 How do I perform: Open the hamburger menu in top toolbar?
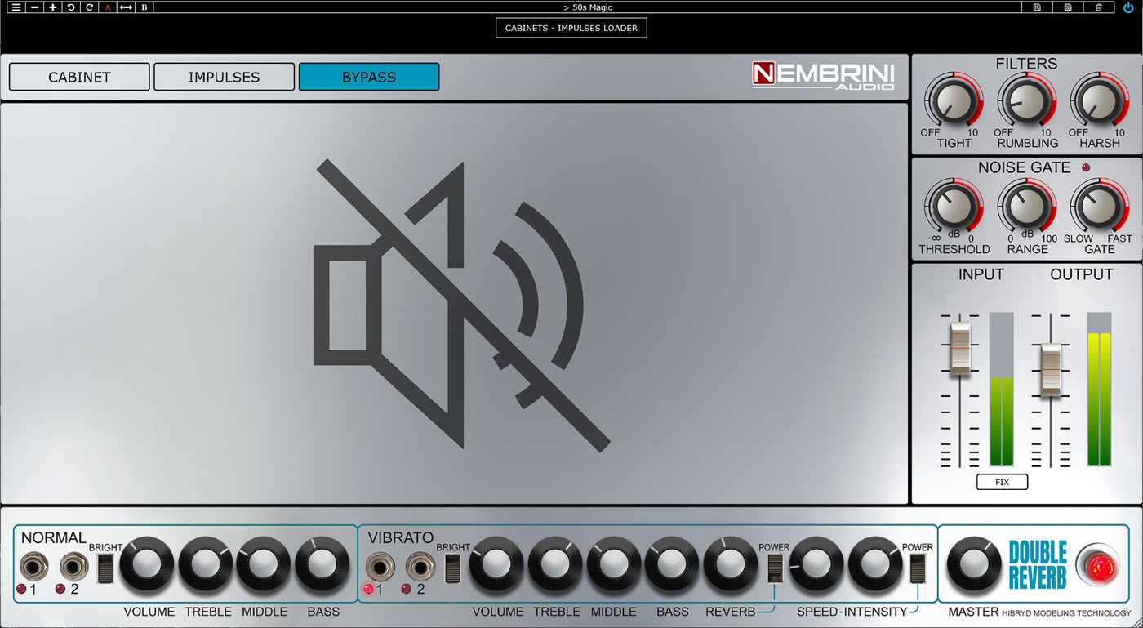(x=16, y=7)
